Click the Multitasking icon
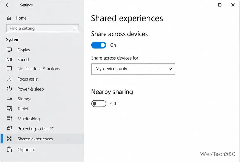This screenshot has height=162, width=240. (x=9, y=119)
